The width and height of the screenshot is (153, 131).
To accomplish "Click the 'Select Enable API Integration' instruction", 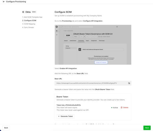I will coord(66,68).
